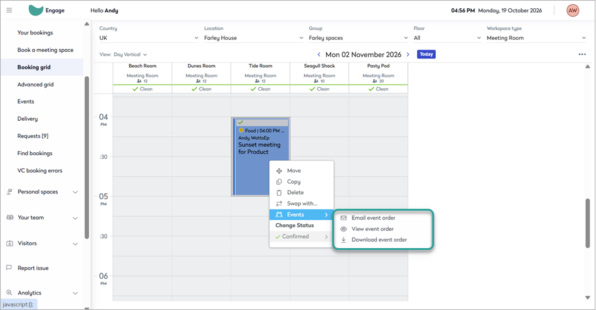Open the three-dot more options menu
This screenshot has height=310, width=596.
[582, 54]
